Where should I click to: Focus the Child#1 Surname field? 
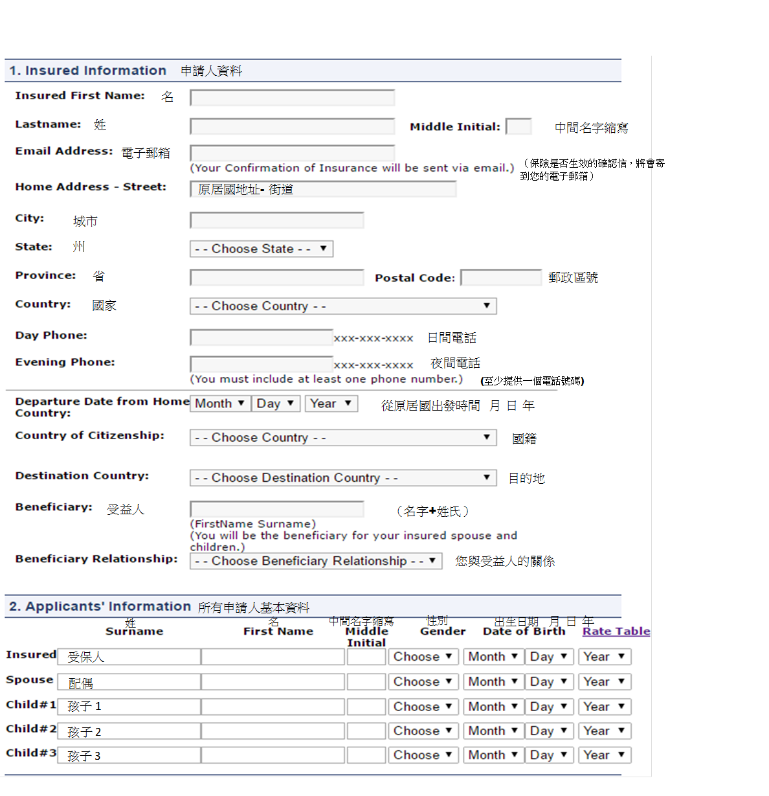(129, 707)
